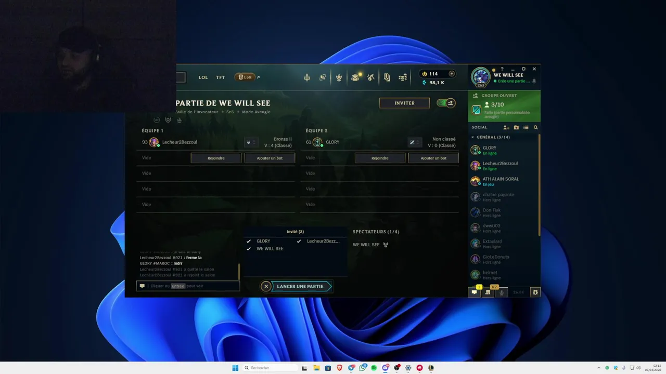Open the bug report icon
The image size is (666, 374).
pyautogui.click(x=535, y=292)
